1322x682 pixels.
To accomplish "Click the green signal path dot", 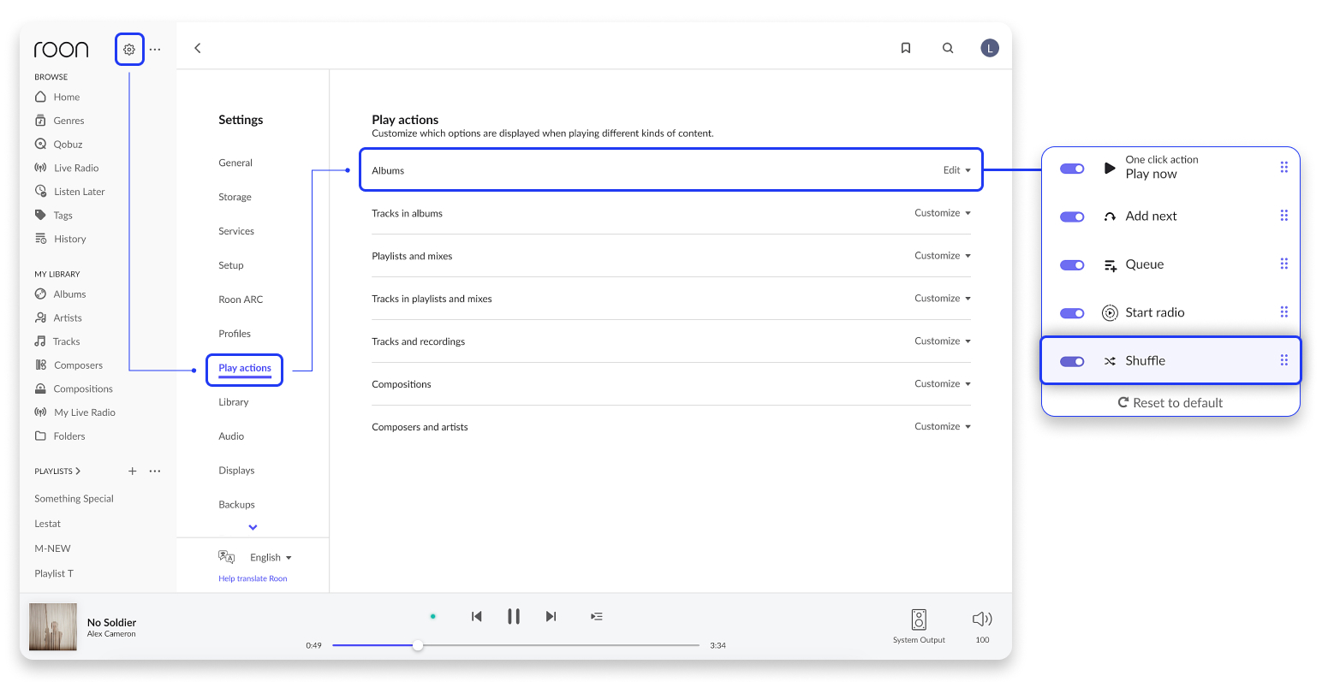I will (433, 616).
